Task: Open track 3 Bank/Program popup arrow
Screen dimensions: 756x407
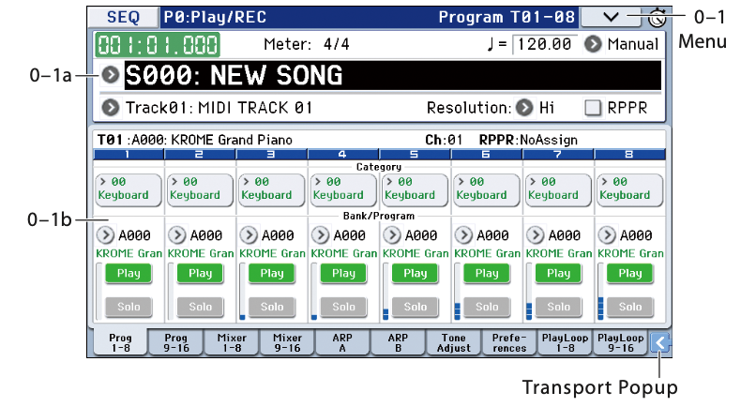Action: pyautogui.click(x=249, y=235)
